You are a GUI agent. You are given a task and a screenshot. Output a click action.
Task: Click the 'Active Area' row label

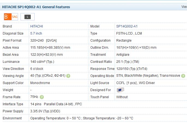click(x=11, y=48)
